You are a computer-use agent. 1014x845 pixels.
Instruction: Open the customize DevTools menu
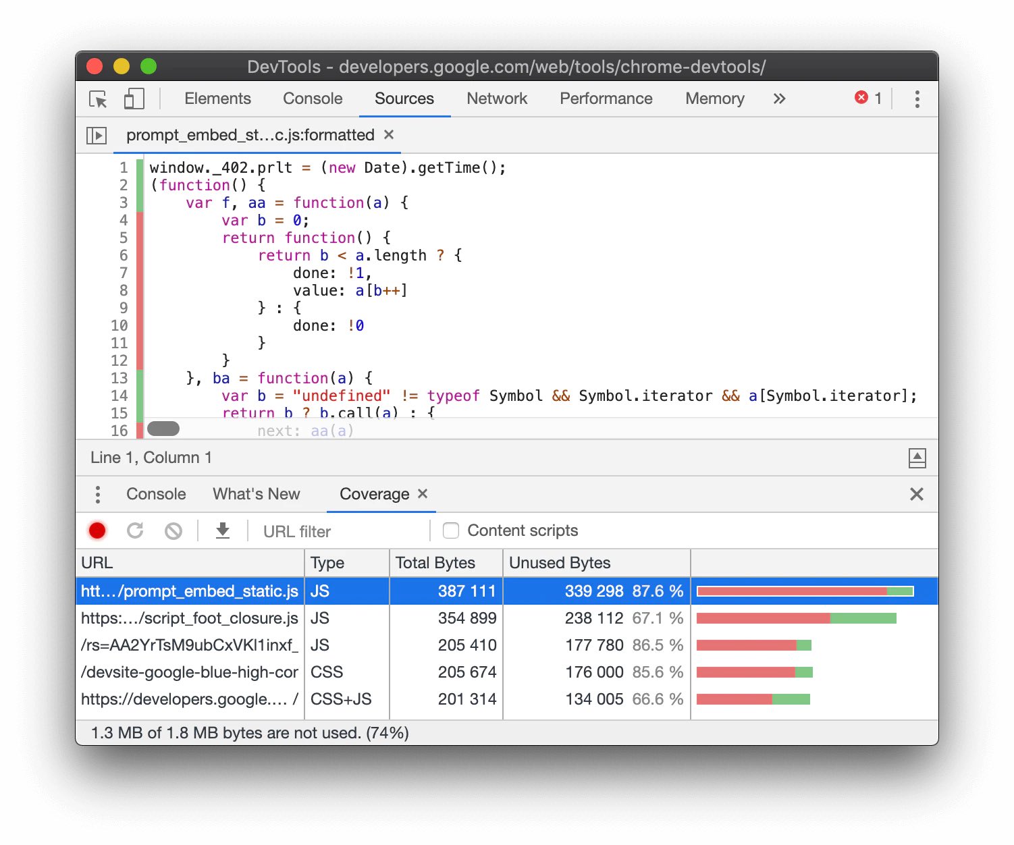917,99
